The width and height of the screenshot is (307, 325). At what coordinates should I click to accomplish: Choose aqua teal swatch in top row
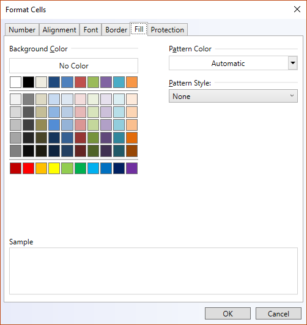[119, 82]
